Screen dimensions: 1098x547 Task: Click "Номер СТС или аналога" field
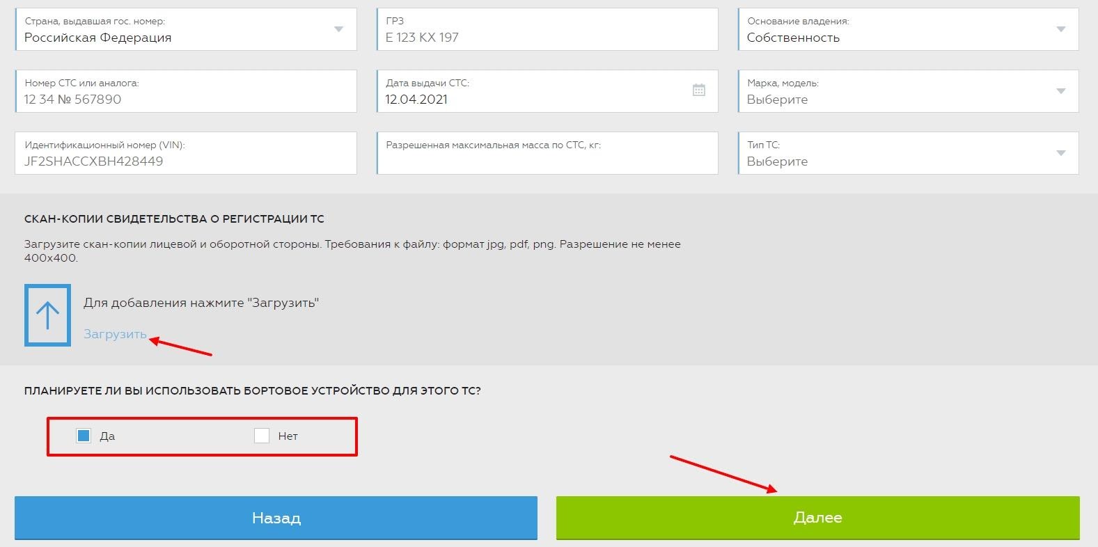[x=186, y=91]
